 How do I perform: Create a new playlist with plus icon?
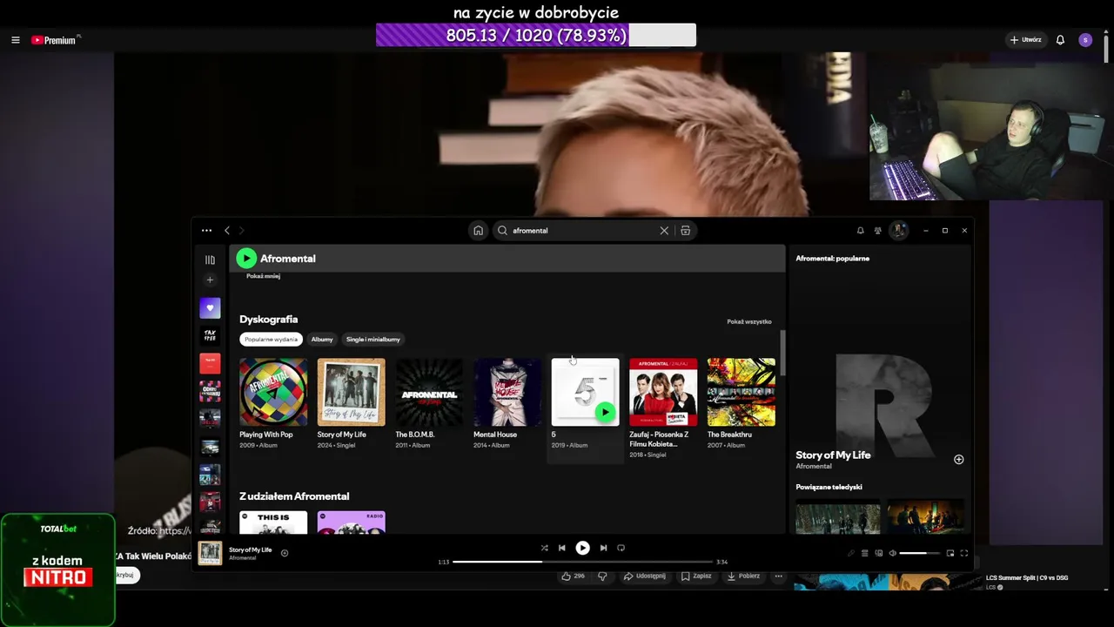pos(210,280)
